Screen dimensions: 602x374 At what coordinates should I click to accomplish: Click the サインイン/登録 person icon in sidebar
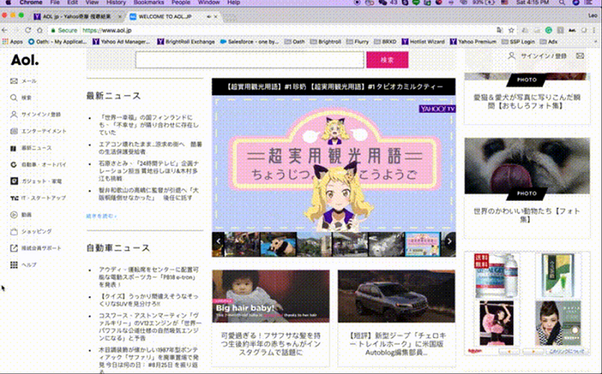[14, 114]
